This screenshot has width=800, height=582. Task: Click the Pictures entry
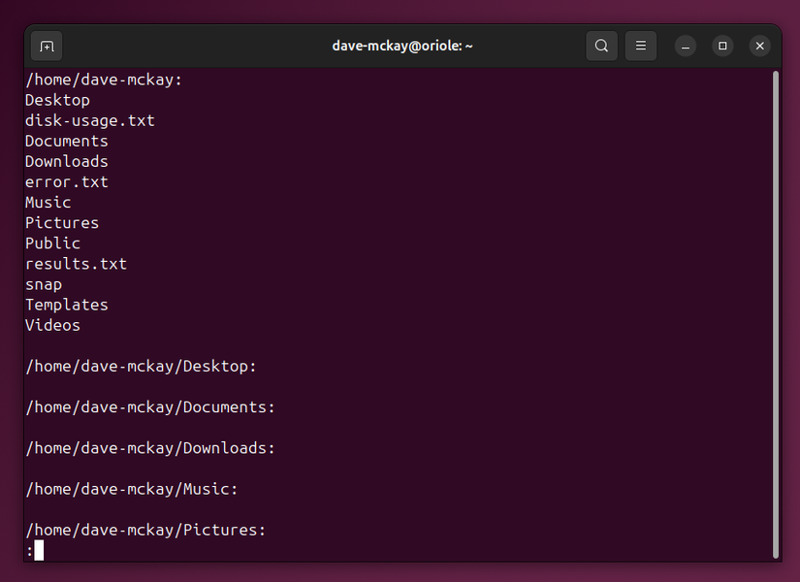(x=61, y=222)
